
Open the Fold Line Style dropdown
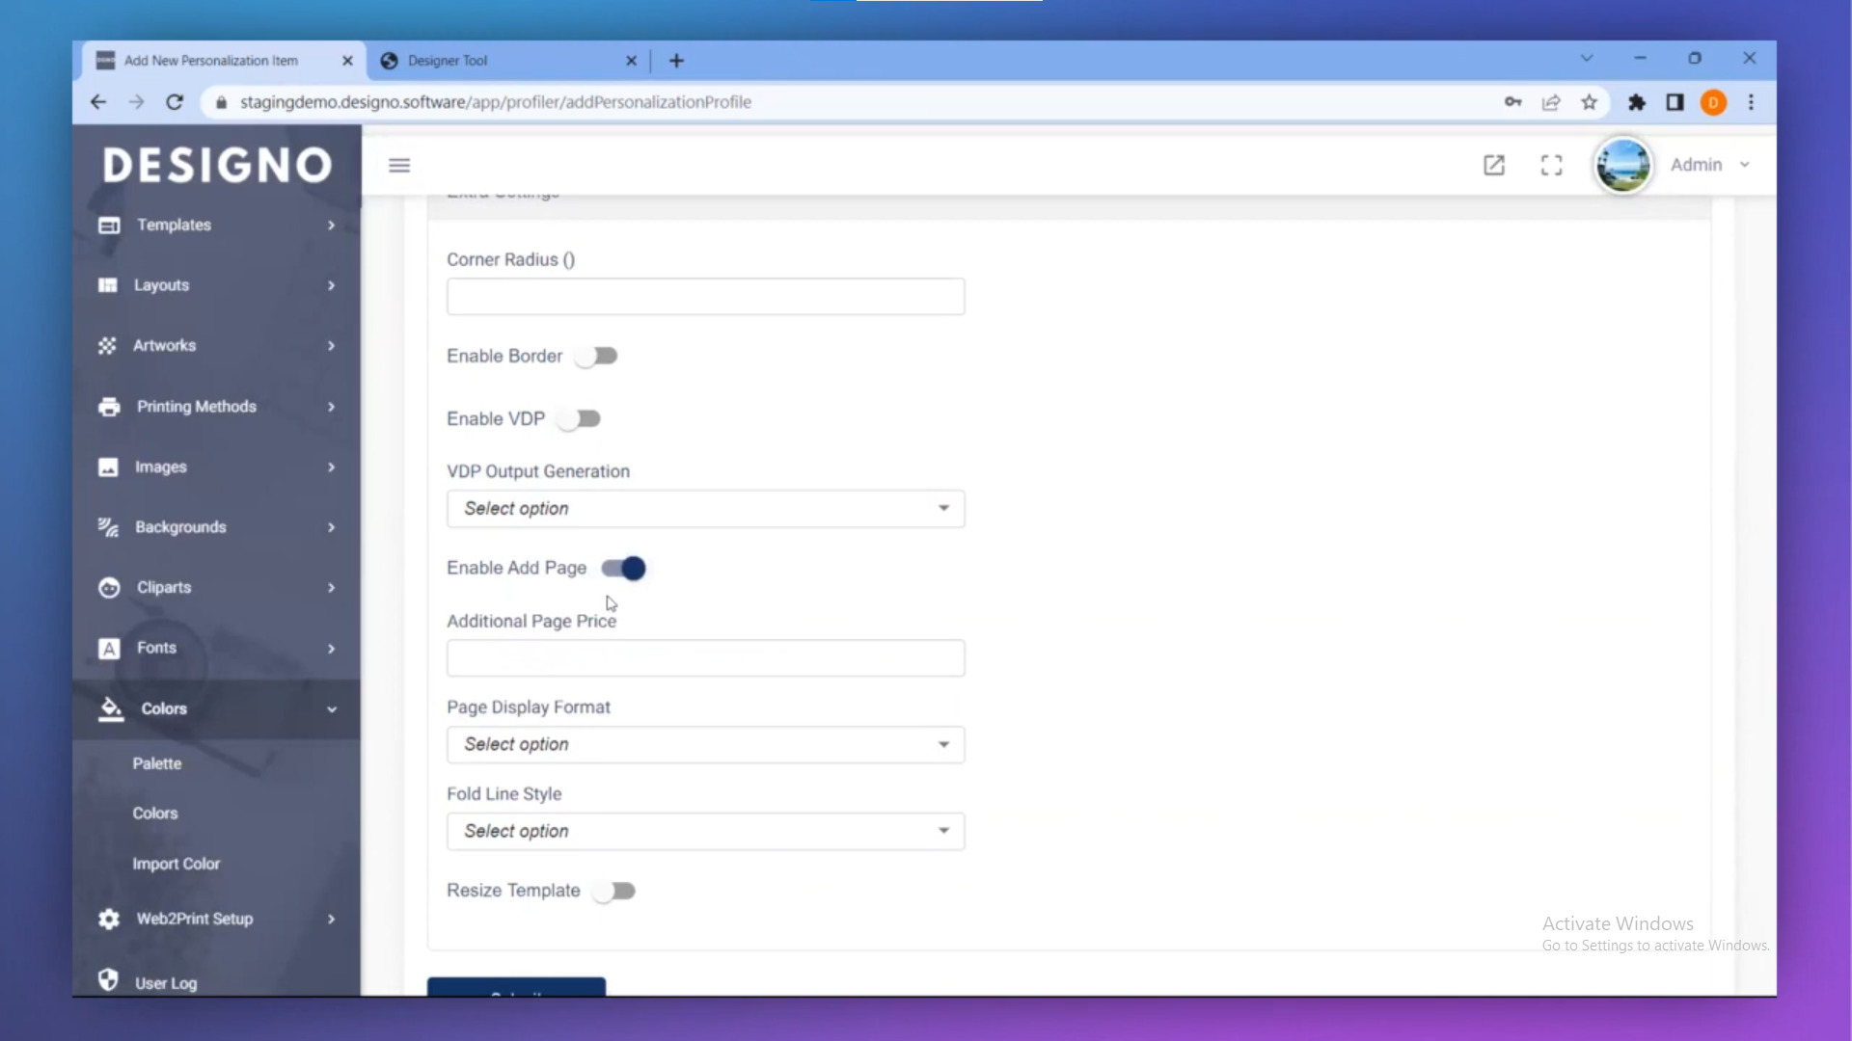[705, 832]
